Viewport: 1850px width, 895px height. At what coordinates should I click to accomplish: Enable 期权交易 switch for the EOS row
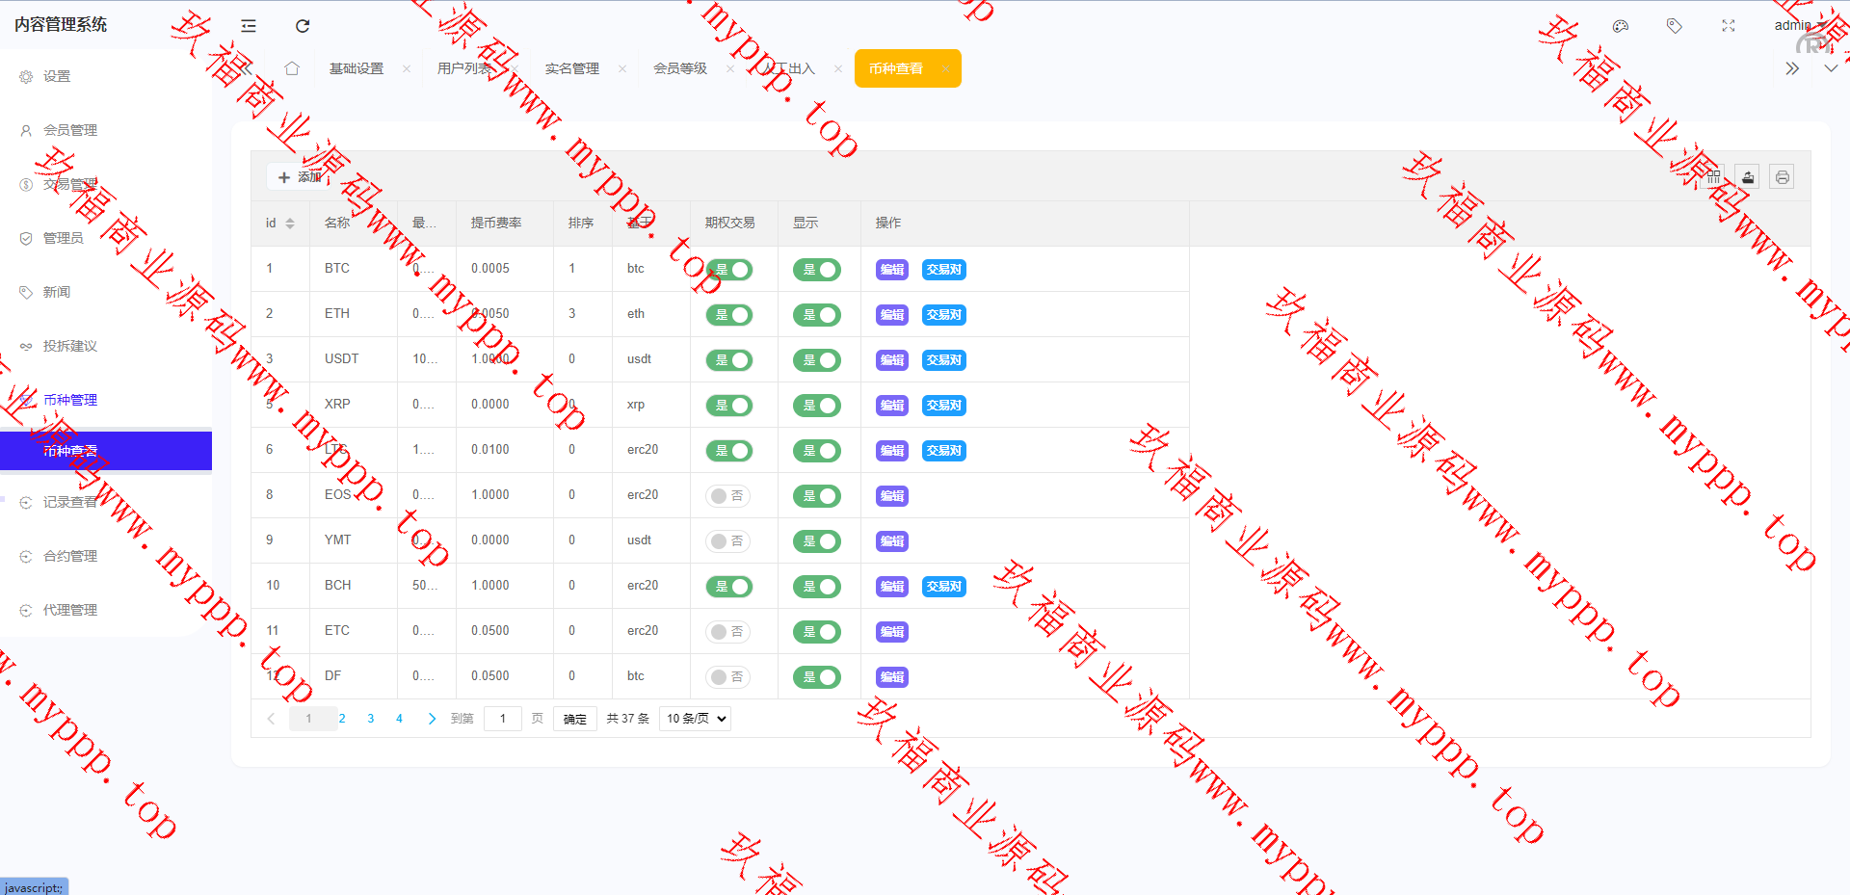click(x=727, y=496)
